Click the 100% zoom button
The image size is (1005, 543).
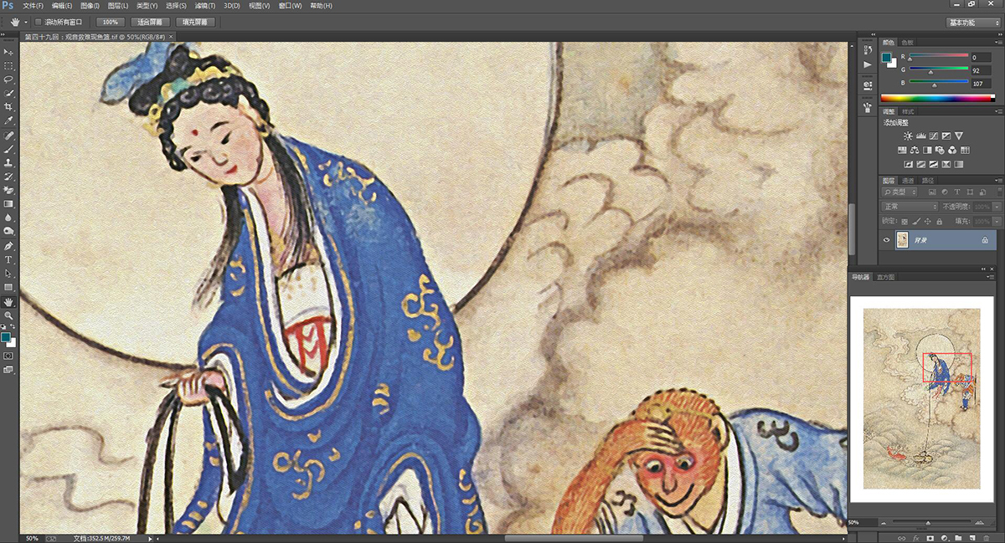(x=109, y=22)
